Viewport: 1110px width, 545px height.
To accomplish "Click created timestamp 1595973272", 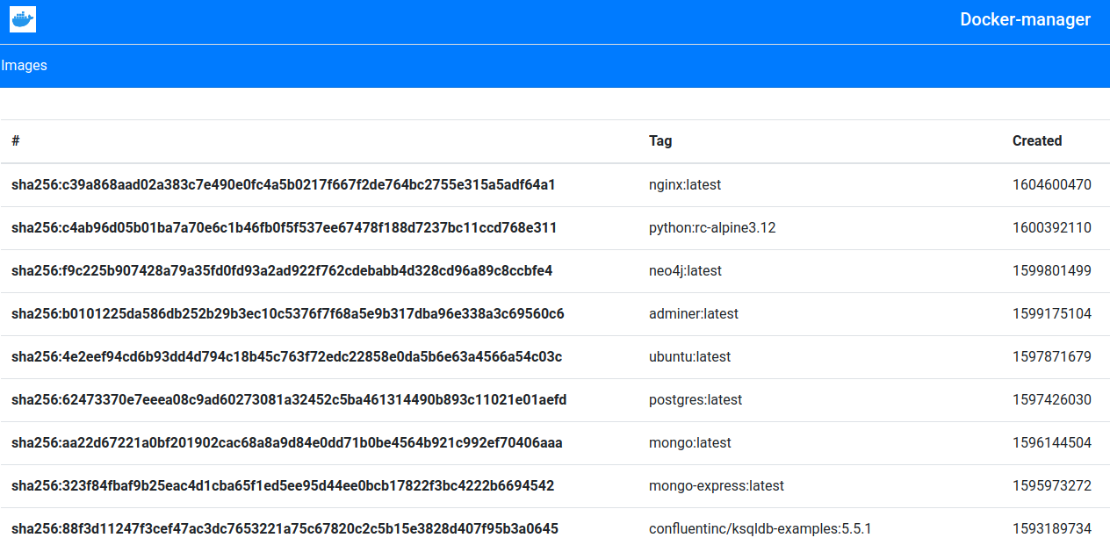I will [x=1052, y=485].
